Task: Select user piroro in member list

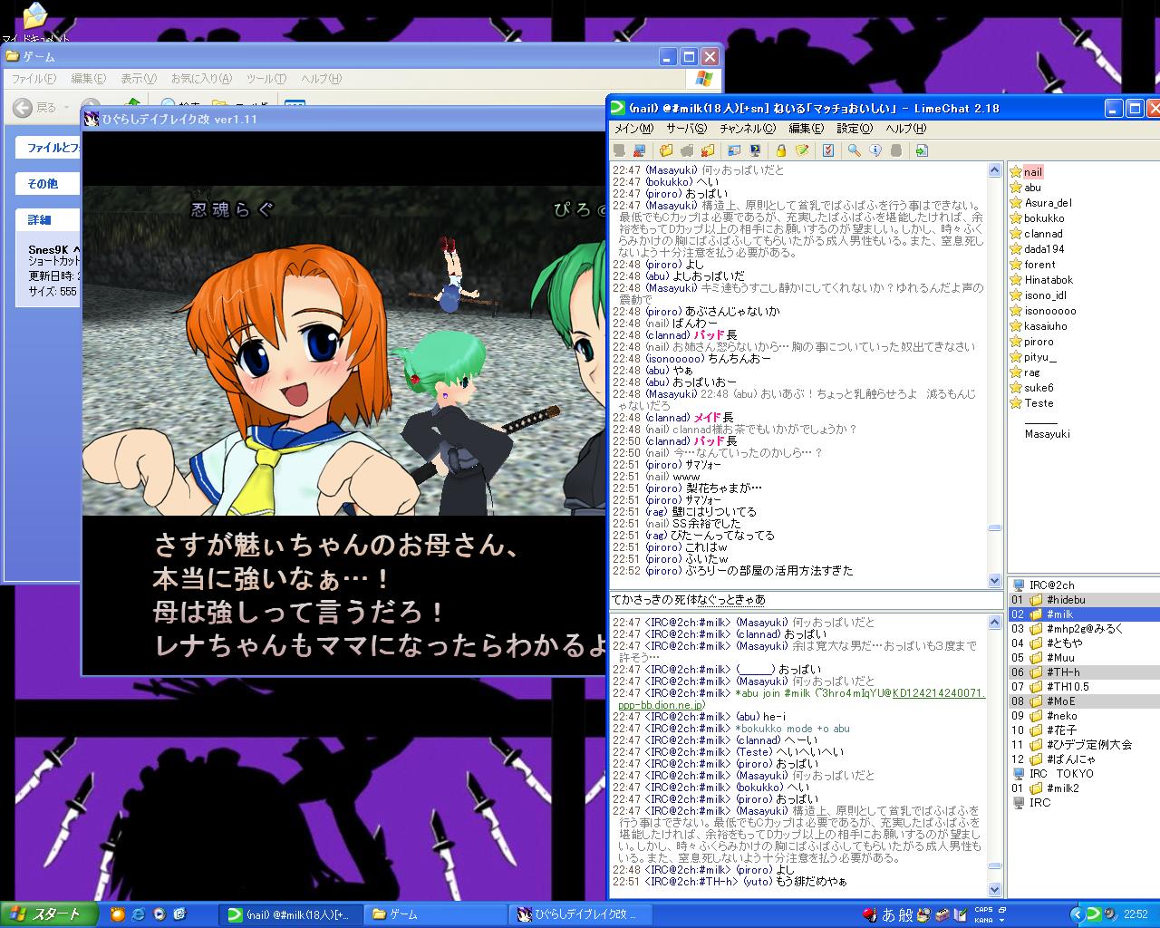Action: pyautogui.click(x=1039, y=342)
